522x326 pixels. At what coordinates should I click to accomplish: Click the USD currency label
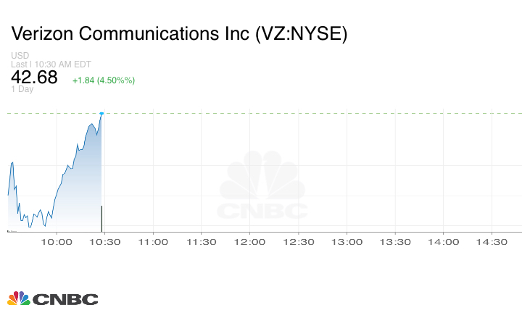click(x=20, y=56)
